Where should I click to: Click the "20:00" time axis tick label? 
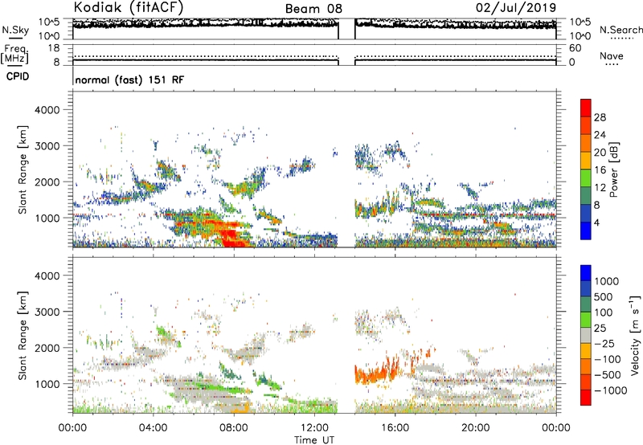point(476,428)
